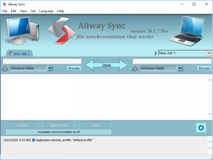Click the cube icon on New Job 1 tab
213x160 pixels.
(10, 53)
